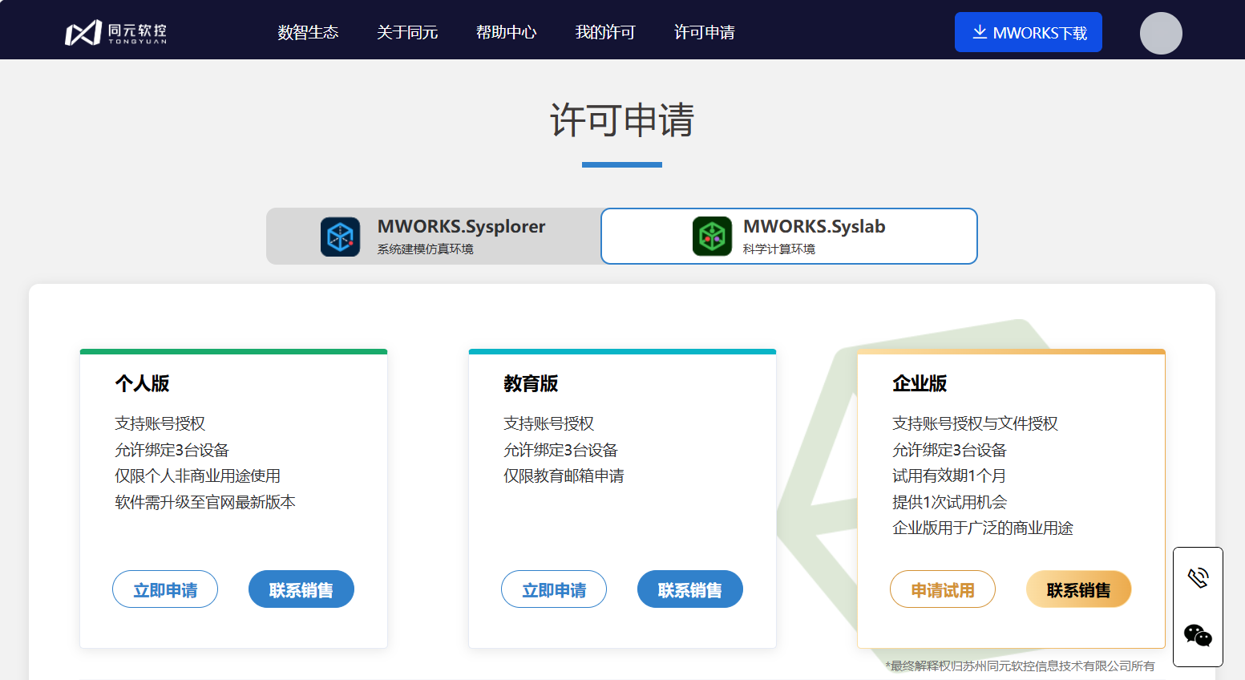Click the green MWORKS.Syslab icon
The image size is (1245, 680).
[712, 237]
